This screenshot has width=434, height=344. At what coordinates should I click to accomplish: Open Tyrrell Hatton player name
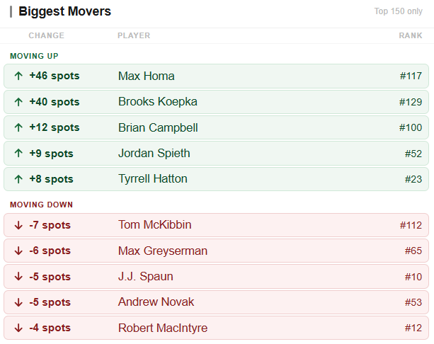(153, 179)
